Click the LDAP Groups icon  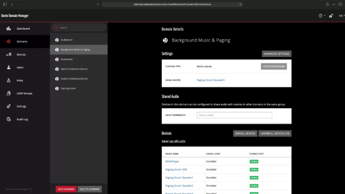8,93
